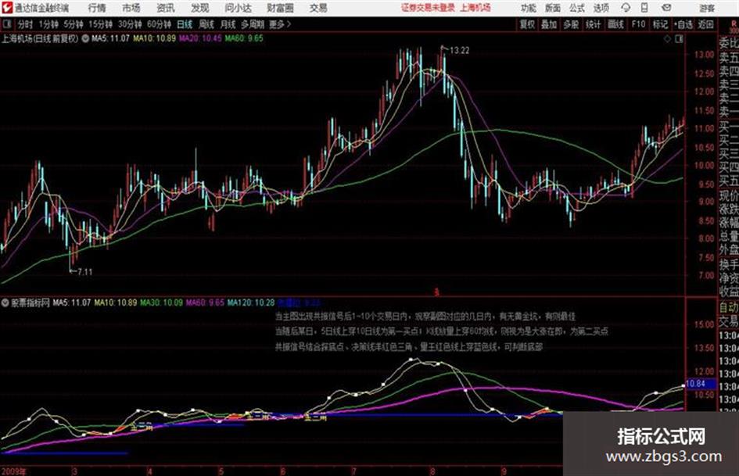Image resolution: width=739 pixels, height=476 pixels.
Task: Click the MA120: 10.28 label in sub chart
Action: (251, 302)
